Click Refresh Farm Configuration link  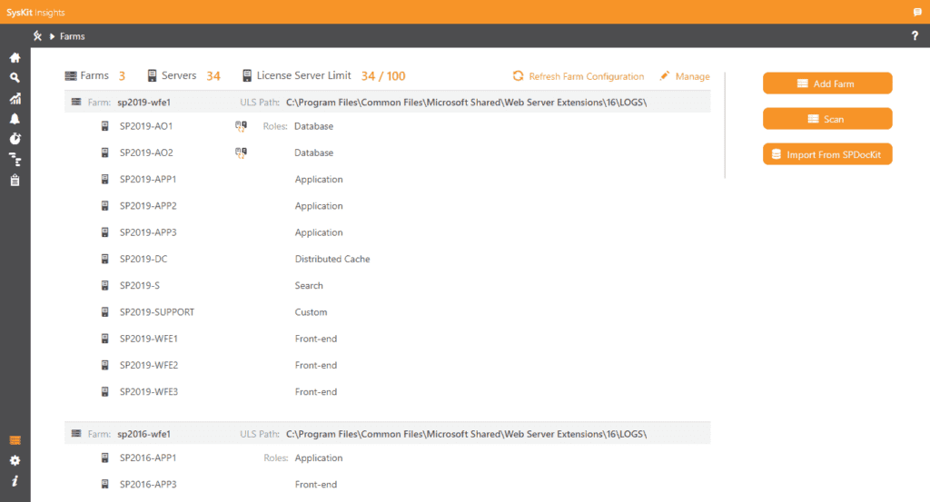[579, 76]
